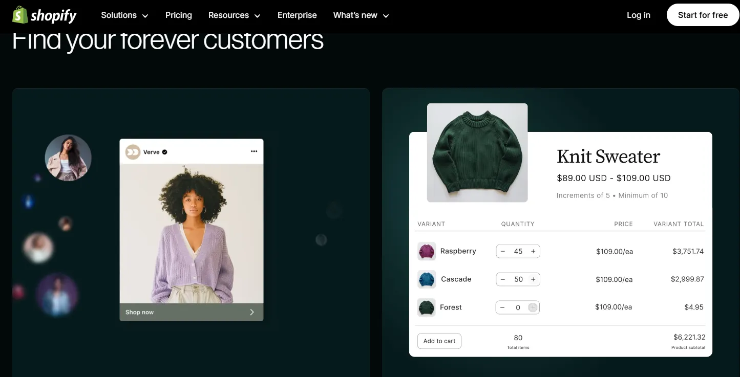Click the Cascade quantity input field
The height and width of the screenshot is (377, 740).
click(518, 279)
